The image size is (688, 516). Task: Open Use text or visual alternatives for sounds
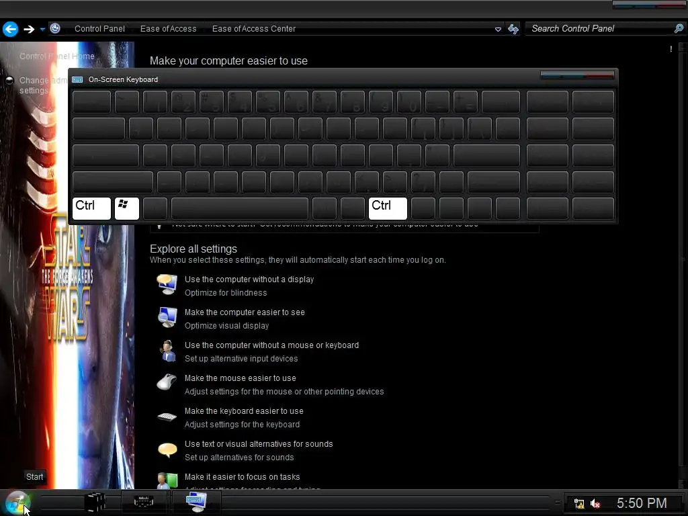coord(259,444)
